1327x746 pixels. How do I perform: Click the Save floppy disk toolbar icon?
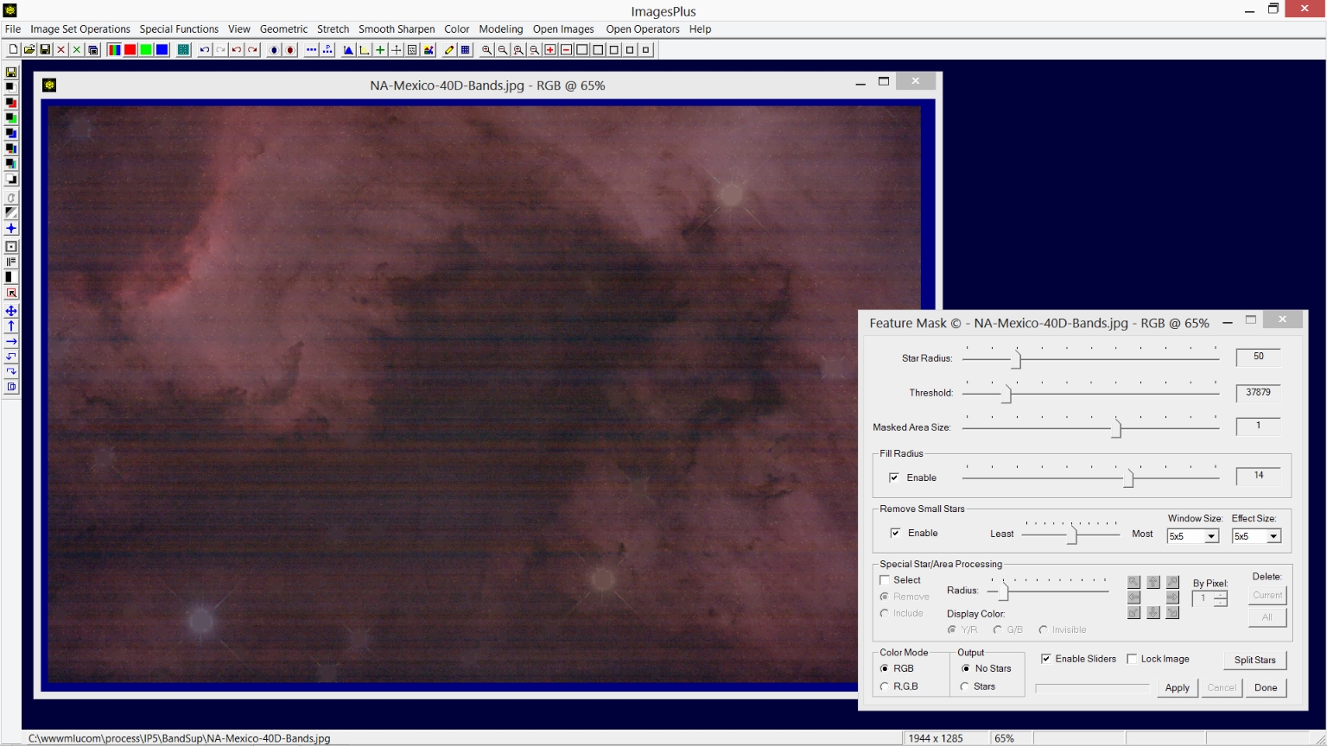coord(45,50)
